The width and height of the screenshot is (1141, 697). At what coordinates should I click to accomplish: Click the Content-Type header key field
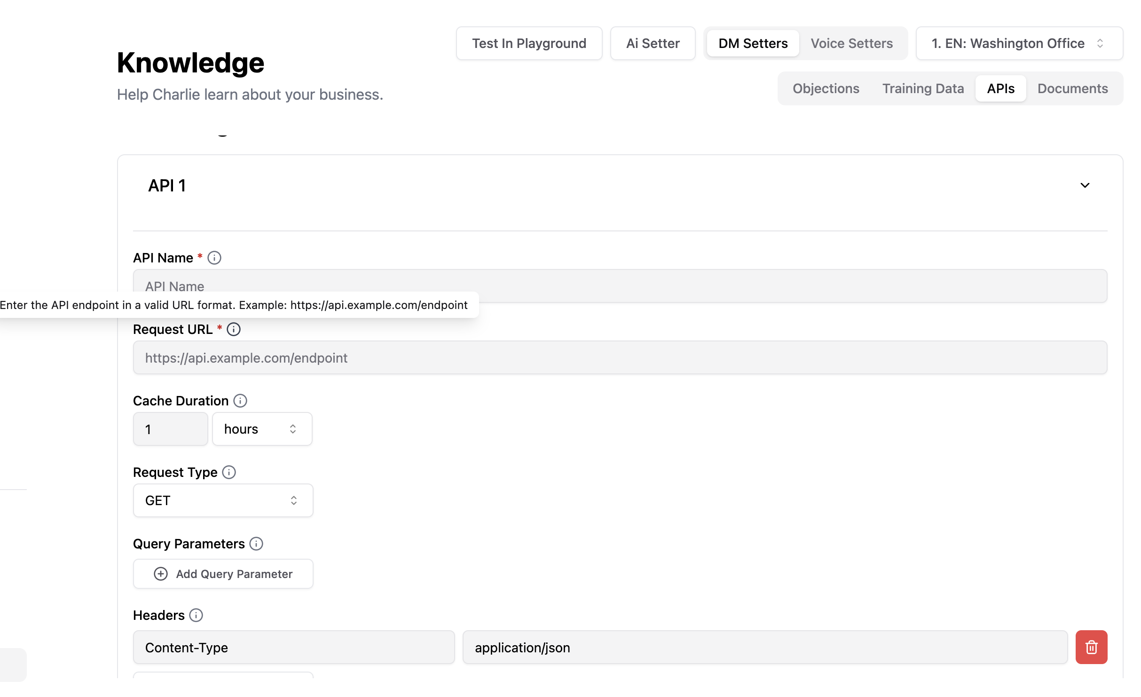coord(294,647)
